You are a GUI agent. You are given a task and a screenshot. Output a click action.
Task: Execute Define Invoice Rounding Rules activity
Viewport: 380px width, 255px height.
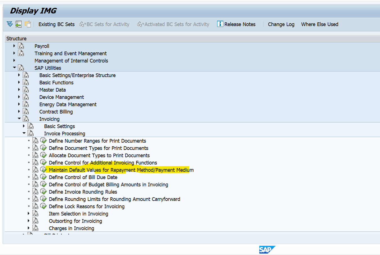click(x=43, y=191)
